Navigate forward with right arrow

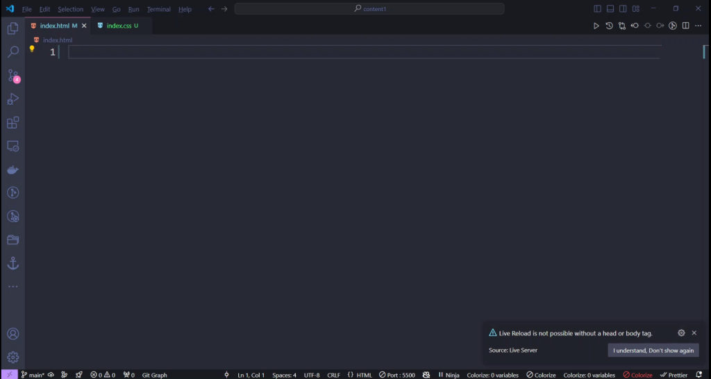(224, 8)
